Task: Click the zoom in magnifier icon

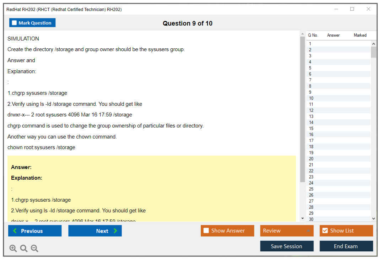Action: tap(13, 249)
